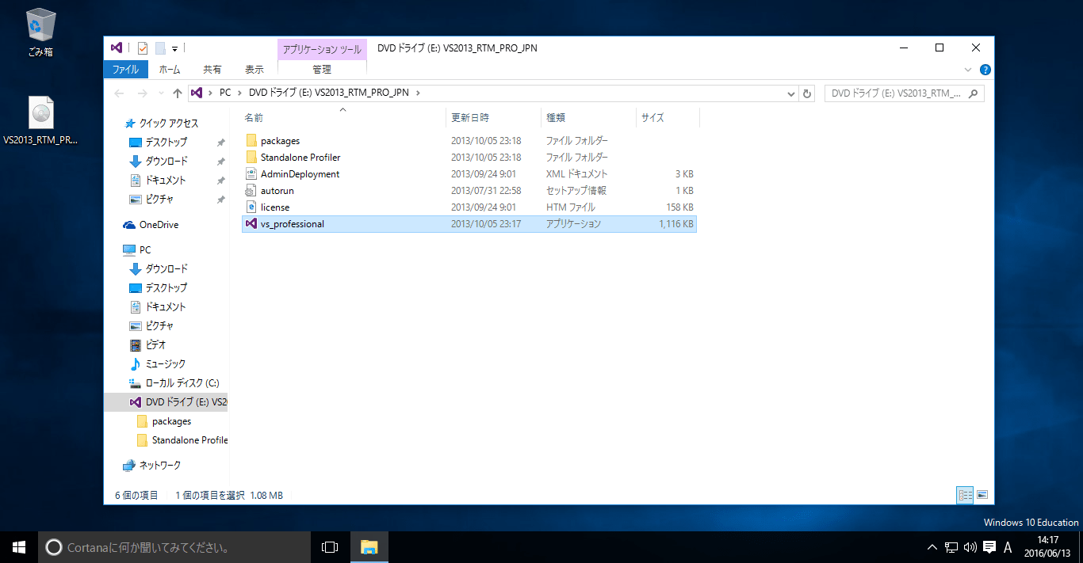Switch to details view in the status bar
This screenshot has height=563, width=1083.
pos(965,494)
